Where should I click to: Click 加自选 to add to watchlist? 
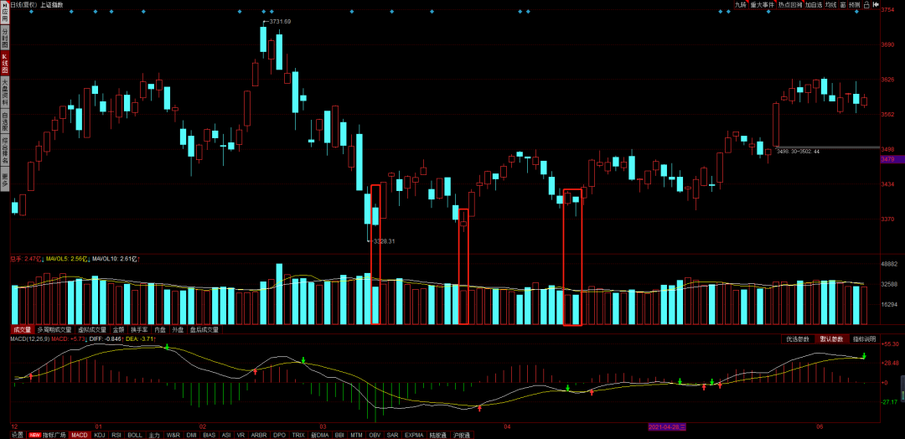point(814,5)
